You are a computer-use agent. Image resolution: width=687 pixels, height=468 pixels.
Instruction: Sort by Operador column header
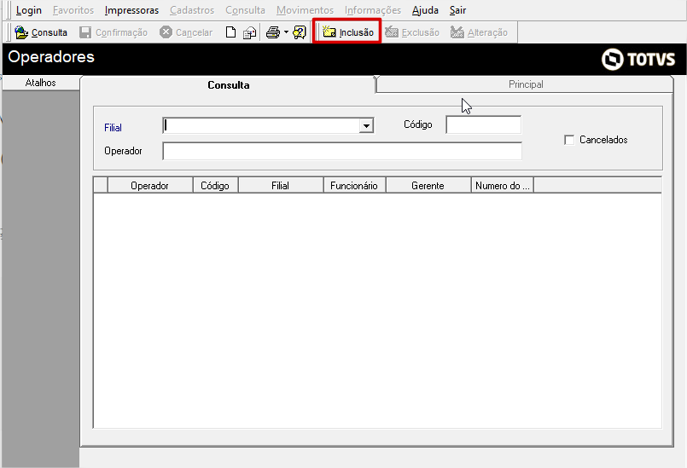coord(150,186)
